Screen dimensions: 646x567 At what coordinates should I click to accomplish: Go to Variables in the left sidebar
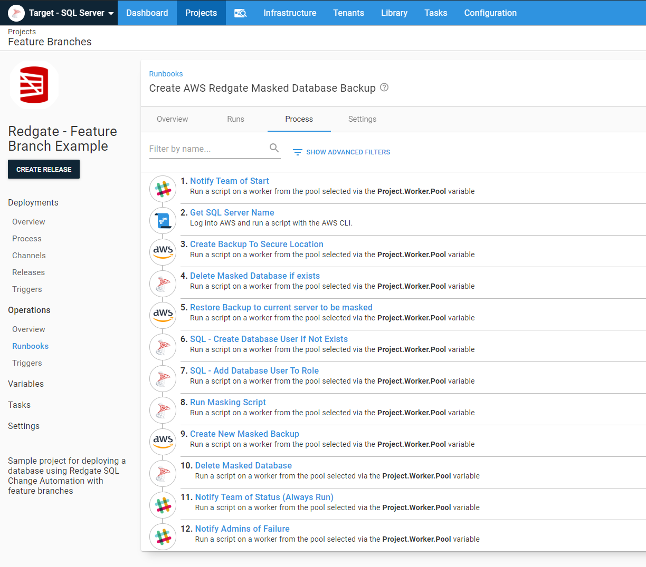click(x=26, y=384)
